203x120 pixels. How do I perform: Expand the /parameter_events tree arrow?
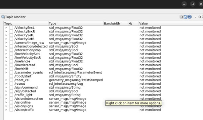click(x=6, y=73)
